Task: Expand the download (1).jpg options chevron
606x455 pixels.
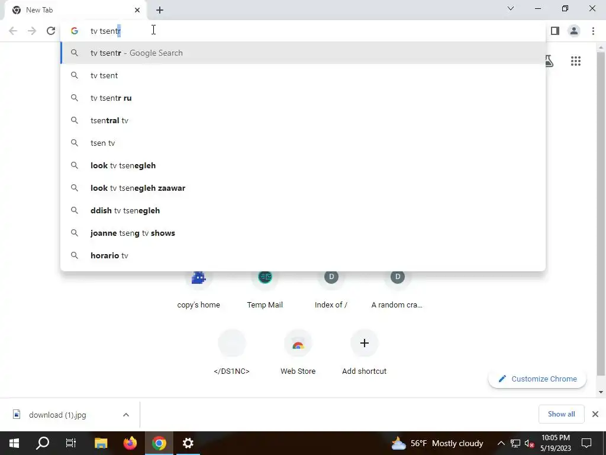Action: click(126, 415)
